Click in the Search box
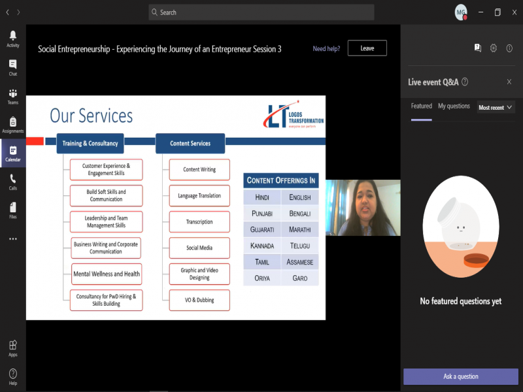Image resolution: width=523 pixels, height=392 pixels. 261,12
